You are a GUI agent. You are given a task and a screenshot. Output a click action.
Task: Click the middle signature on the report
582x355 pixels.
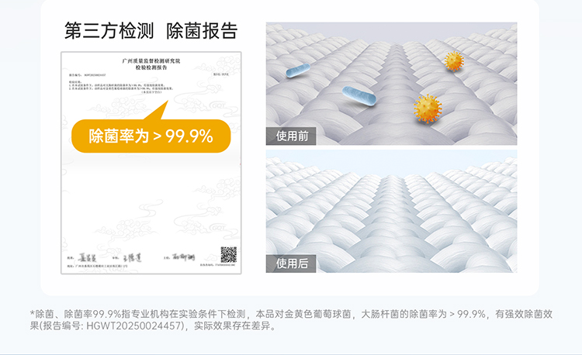(x=132, y=258)
